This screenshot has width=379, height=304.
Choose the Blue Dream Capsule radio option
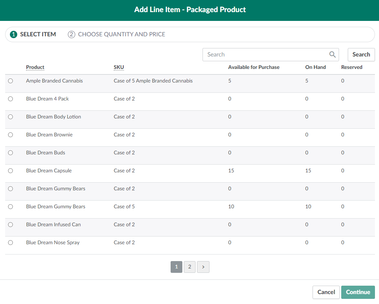click(x=10, y=171)
